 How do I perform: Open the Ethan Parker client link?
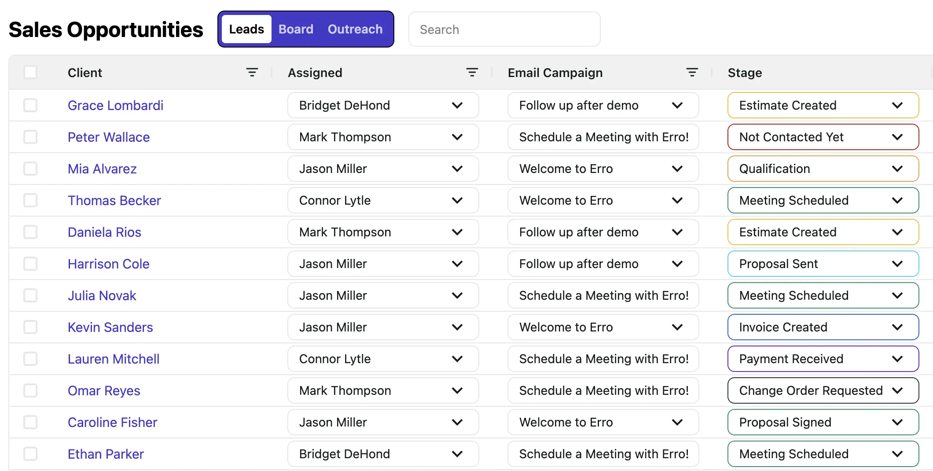click(106, 454)
